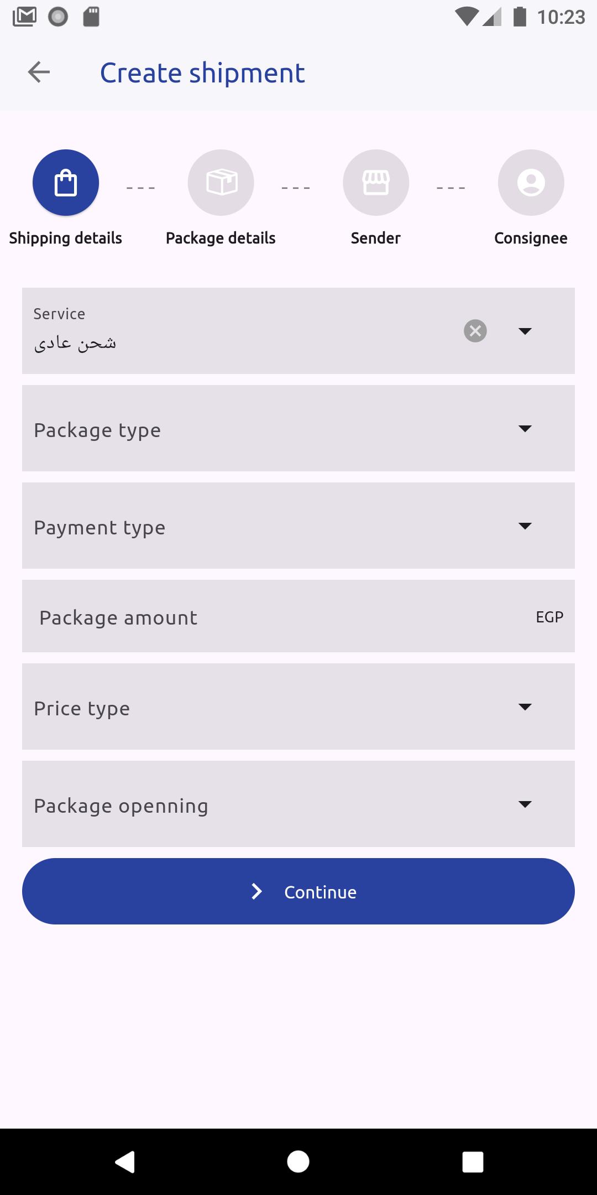
Task: Tap the Android home button
Action: click(x=298, y=1161)
